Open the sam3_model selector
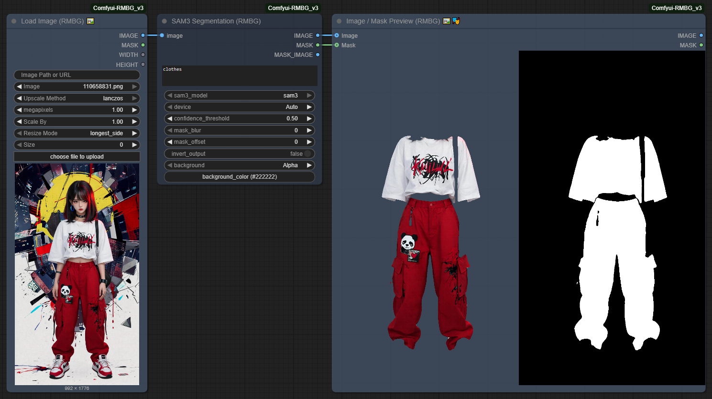Image resolution: width=712 pixels, height=399 pixels. [x=239, y=95]
